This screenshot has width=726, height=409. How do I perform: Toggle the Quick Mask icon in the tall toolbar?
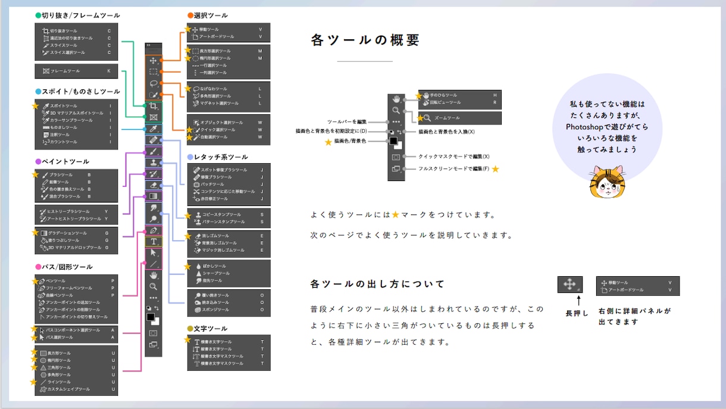pyautogui.click(x=153, y=333)
